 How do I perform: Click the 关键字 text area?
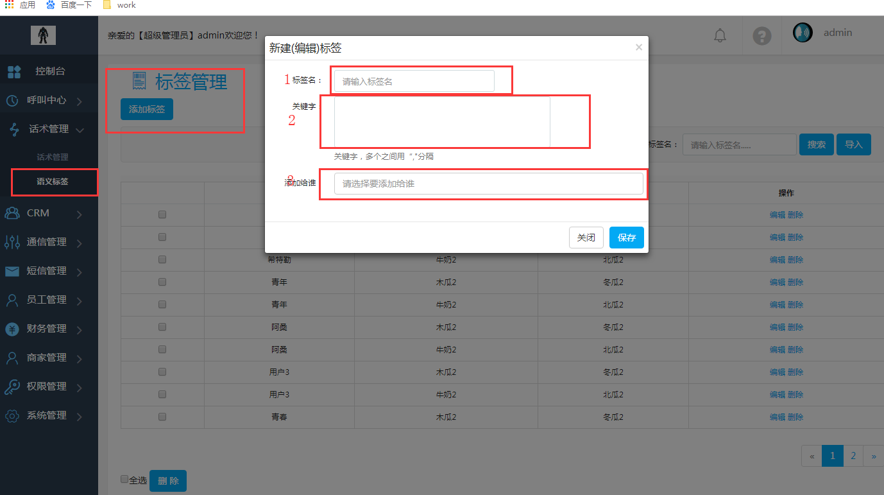click(441, 122)
